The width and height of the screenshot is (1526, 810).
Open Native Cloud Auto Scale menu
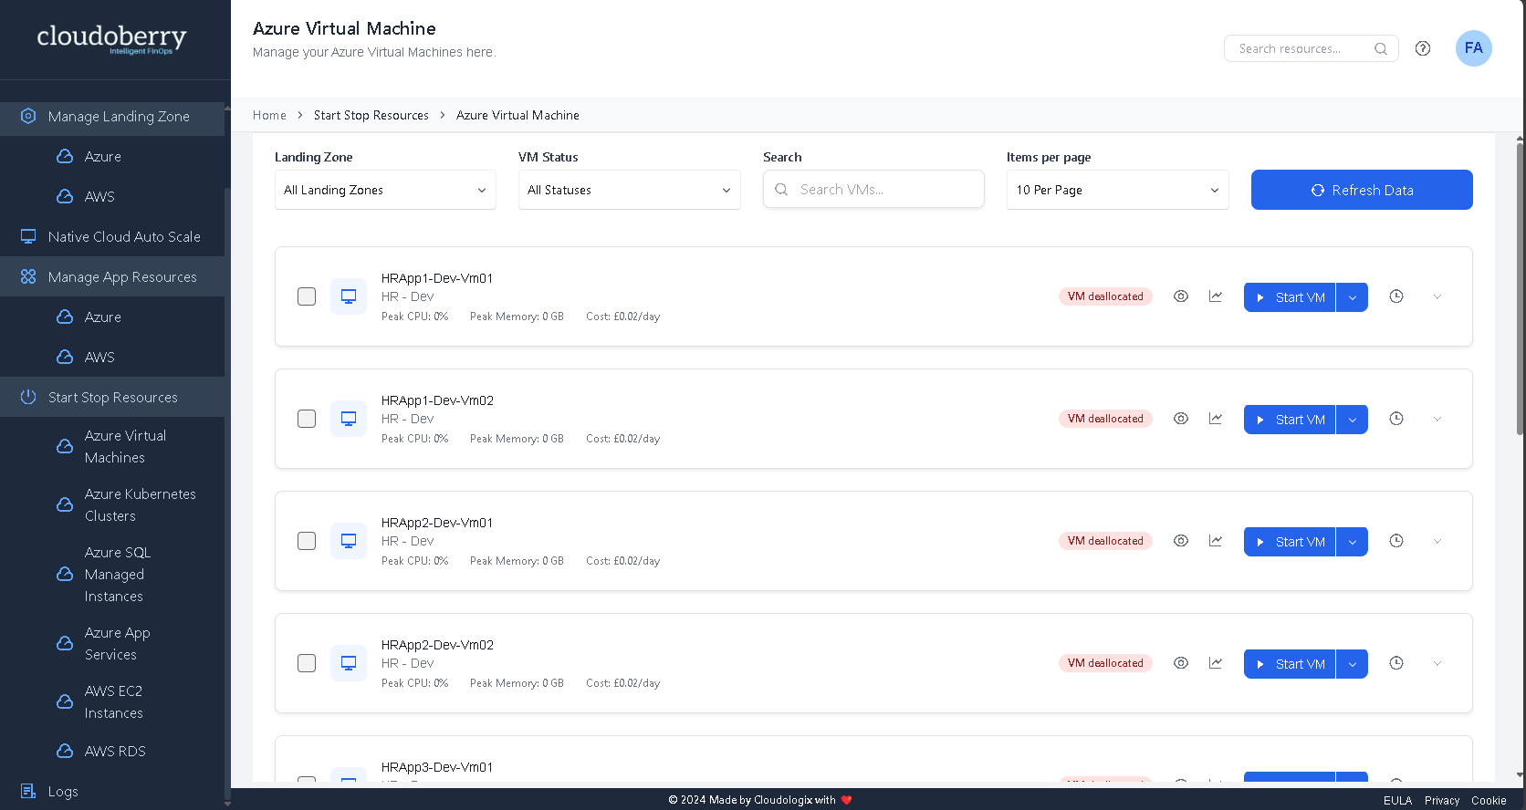pyautogui.click(x=112, y=237)
